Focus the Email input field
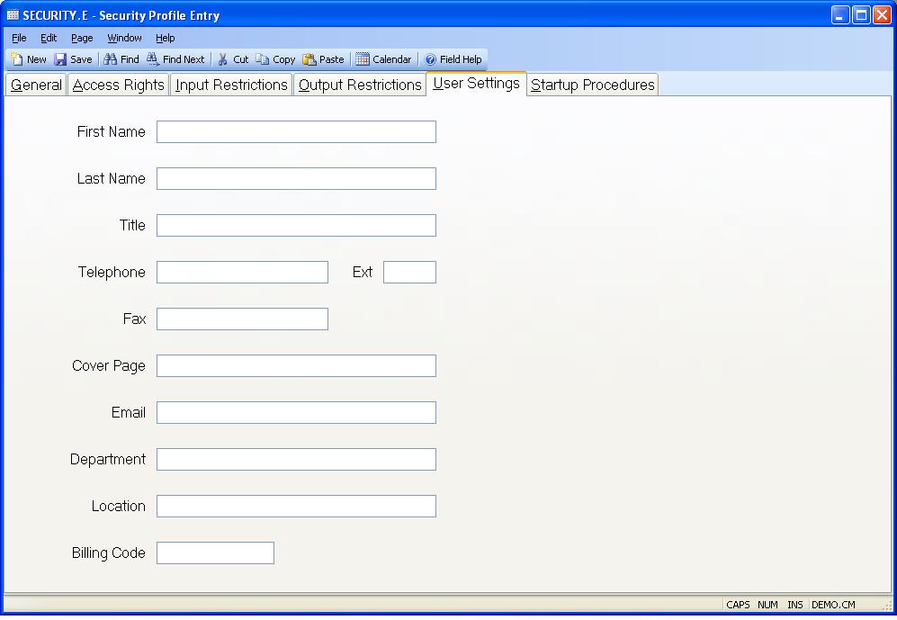 296,412
